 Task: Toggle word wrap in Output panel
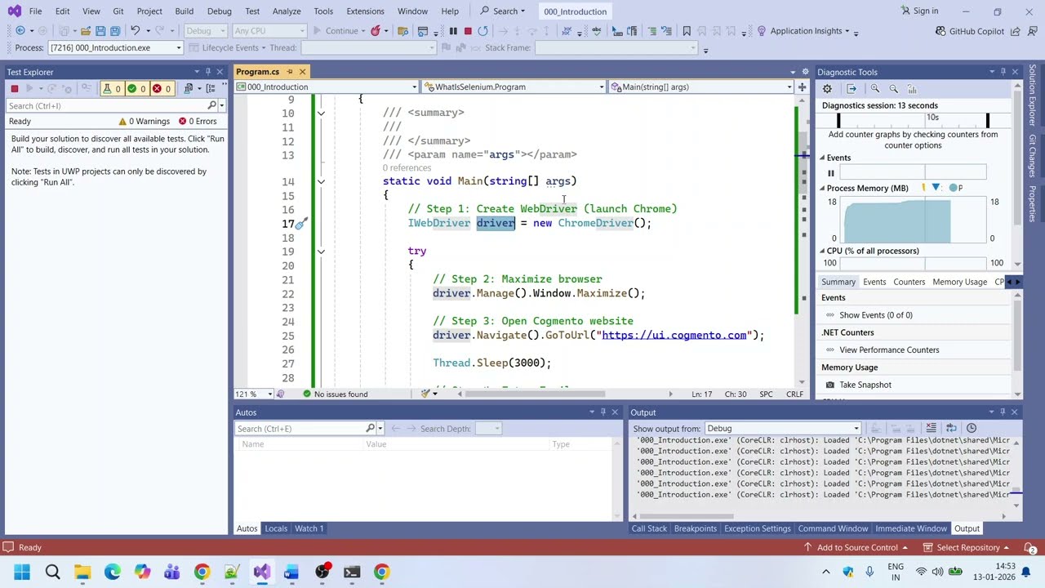tap(951, 428)
